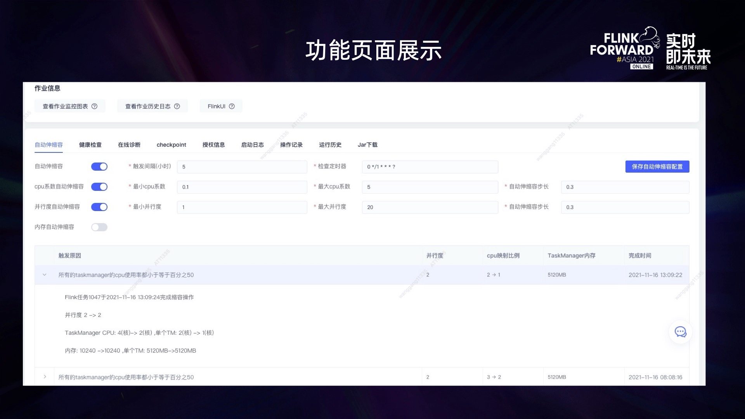Click help icon beside FlinkUI
This screenshot has width=745, height=419.
pyautogui.click(x=232, y=106)
